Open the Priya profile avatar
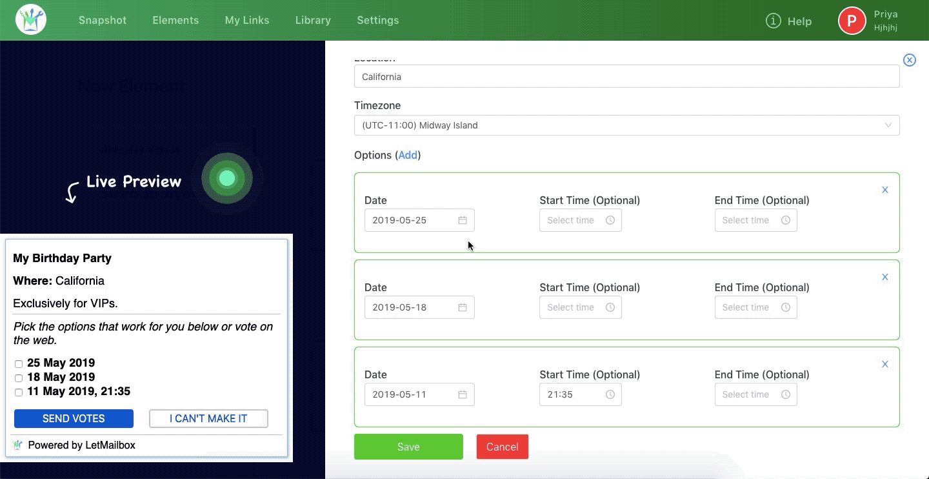The image size is (929, 479). (x=852, y=21)
